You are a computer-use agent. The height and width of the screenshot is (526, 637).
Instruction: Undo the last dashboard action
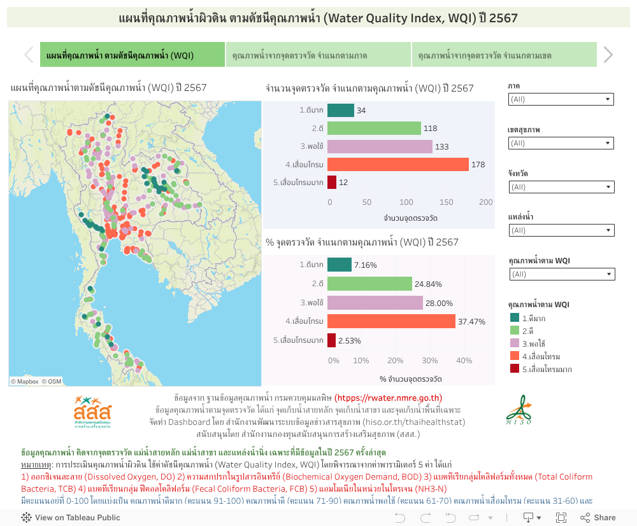pyautogui.click(x=400, y=517)
